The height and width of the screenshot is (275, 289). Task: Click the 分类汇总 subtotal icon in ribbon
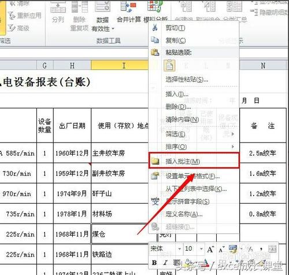[x=234, y=6]
